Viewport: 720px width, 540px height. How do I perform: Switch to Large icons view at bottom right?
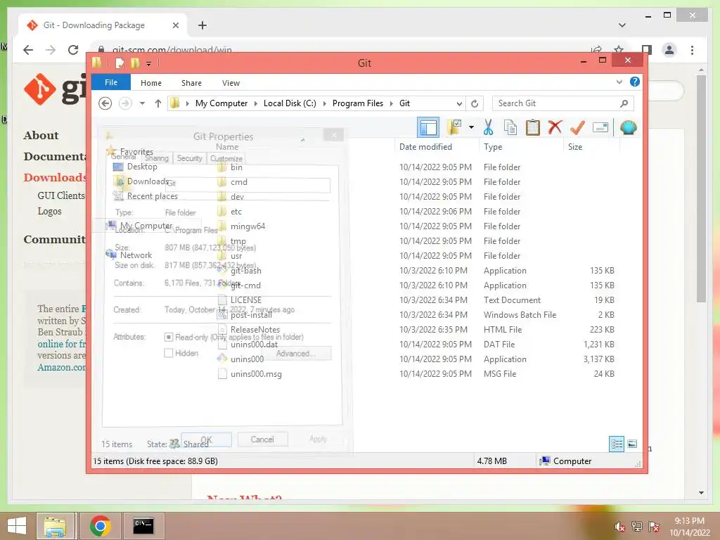pos(632,444)
